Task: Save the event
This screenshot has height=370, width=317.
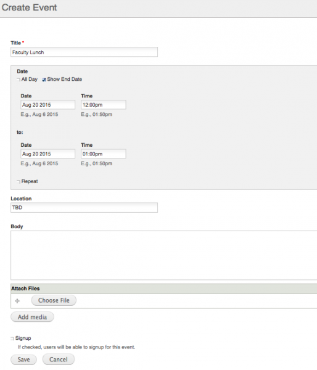Action: pos(23,360)
